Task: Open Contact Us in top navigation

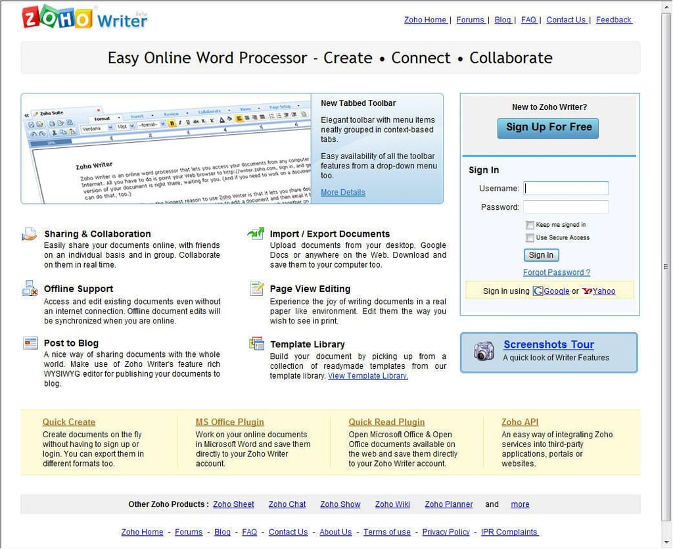Action: click(x=566, y=20)
